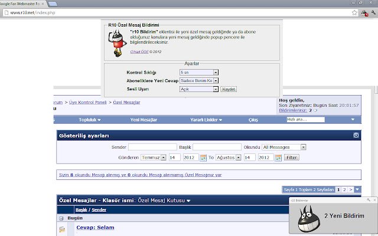Click the Kaydet button
The width and height of the screenshot is (378, 236).
pyautogui.click(x=229, y=89)
